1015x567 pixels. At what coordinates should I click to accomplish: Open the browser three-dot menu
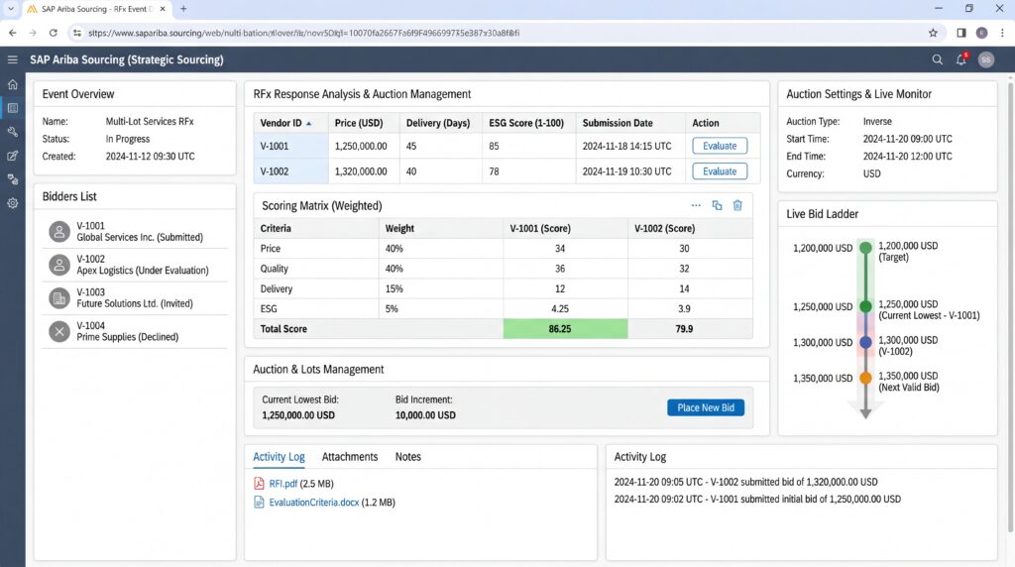1002,33
